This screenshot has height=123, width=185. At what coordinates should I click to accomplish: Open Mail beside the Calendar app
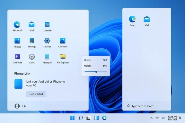pos(31,27)
